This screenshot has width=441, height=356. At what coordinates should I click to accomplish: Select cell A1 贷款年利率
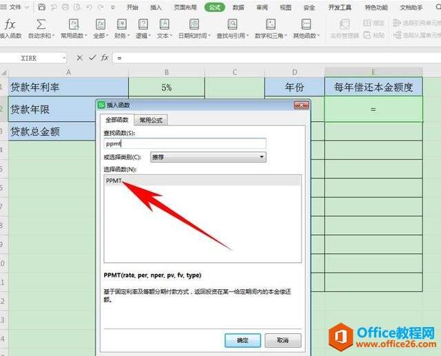click(x=68, y=87)
